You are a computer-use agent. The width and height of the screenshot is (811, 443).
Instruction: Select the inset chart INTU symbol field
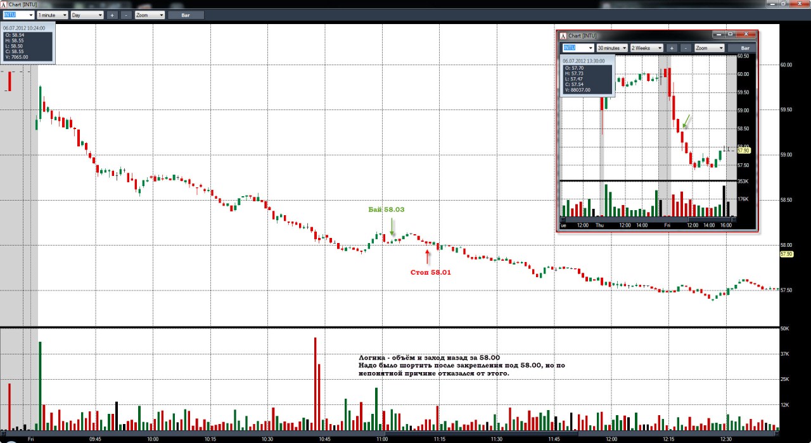tap(578, 48)
